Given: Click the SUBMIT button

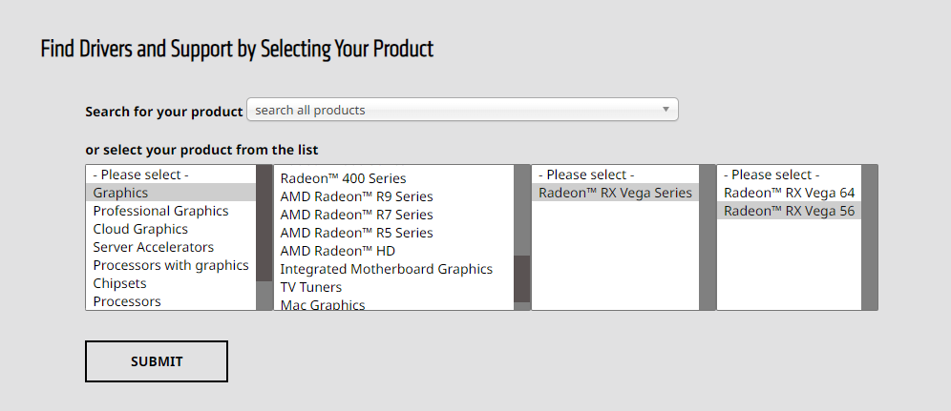Looking at the screenshot, I should [x=157, y=361].
